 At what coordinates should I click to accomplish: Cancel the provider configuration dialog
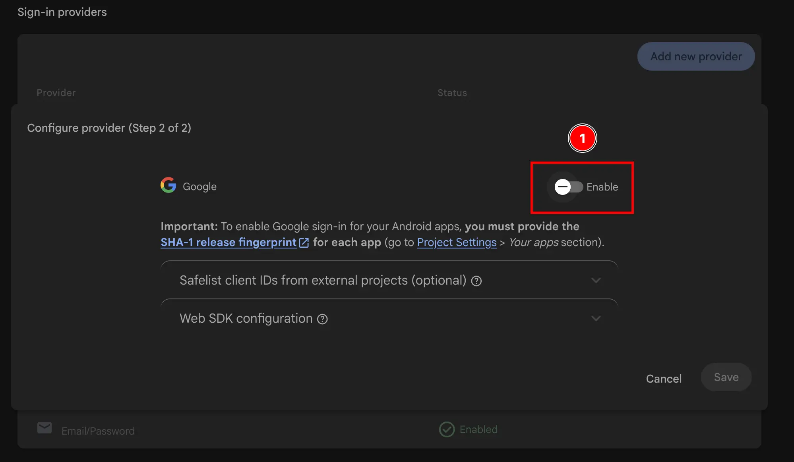tap(664, 378)
